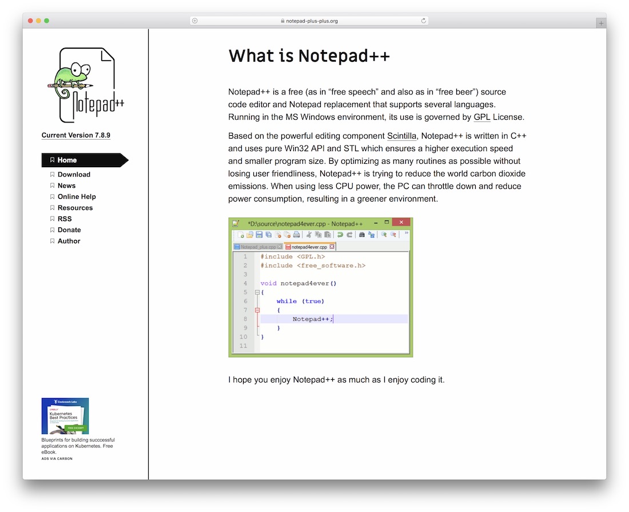629x512 pixels.
Task: Go to the Download page
Action: [74, 175]
